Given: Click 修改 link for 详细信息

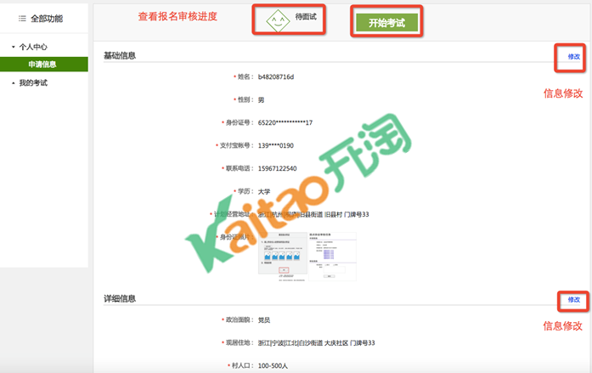Looking at the screenshot, I should point(574,300).
